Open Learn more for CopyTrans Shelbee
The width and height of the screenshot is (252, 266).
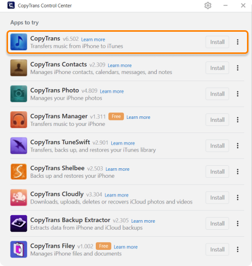117,169
